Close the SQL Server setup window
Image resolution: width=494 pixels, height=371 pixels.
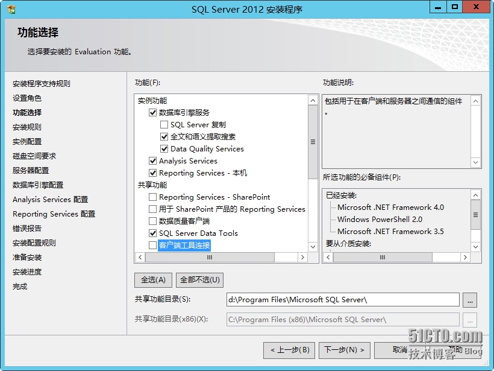476,7
